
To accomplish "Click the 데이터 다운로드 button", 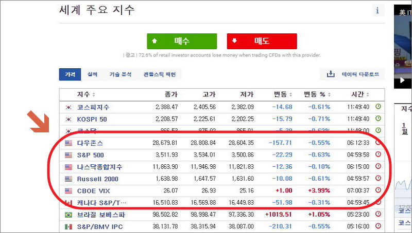I will click(x=352, y=74).
